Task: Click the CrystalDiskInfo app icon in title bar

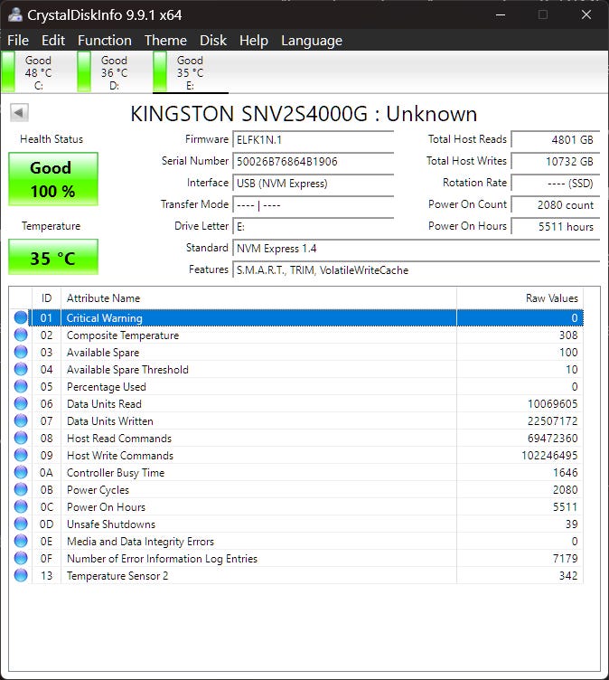Action: pyautogui.click(x=15, y=14)
